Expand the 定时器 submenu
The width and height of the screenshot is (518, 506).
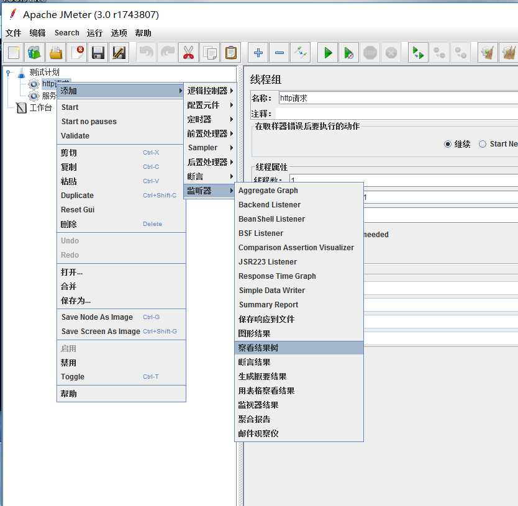(210, 119)
